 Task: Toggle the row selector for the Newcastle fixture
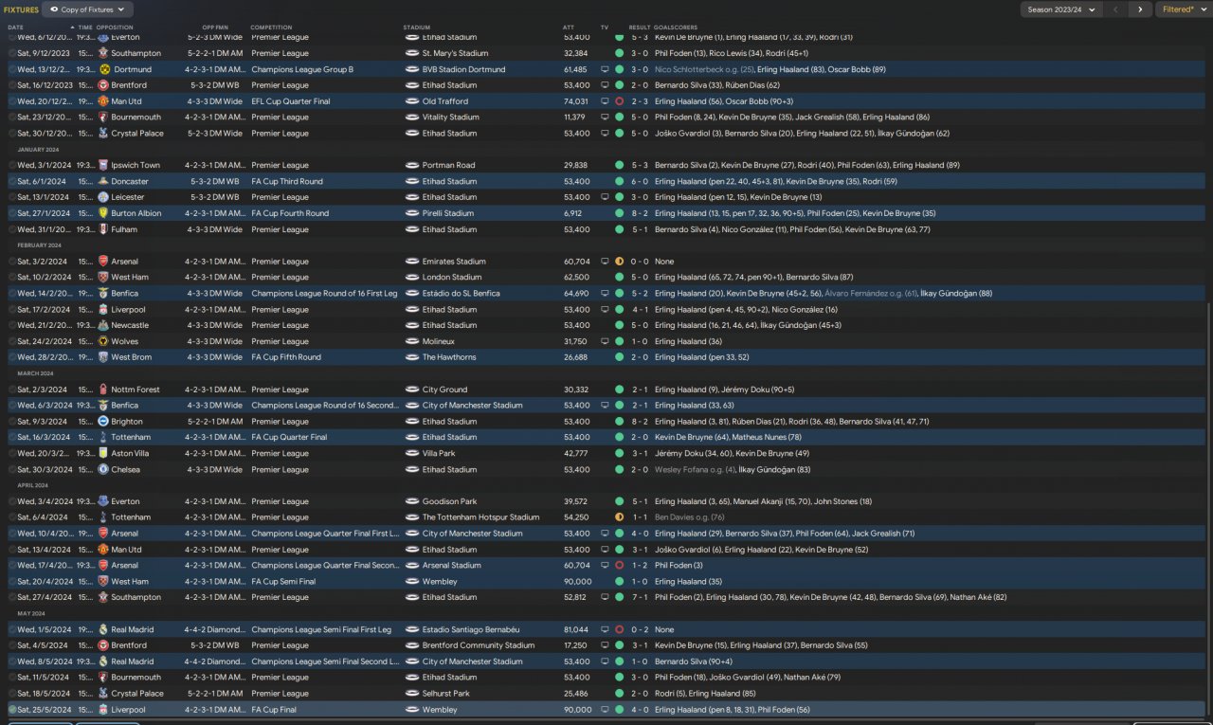tap(12, 325)
